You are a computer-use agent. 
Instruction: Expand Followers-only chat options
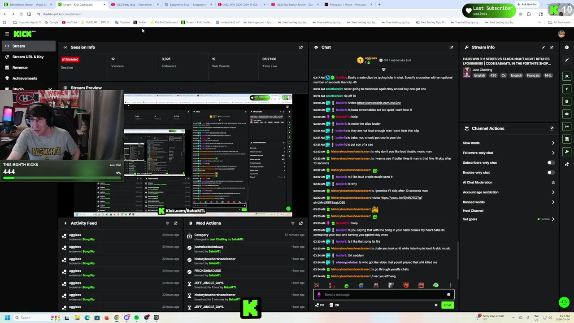pyautogui.click(x=553, y=153)
